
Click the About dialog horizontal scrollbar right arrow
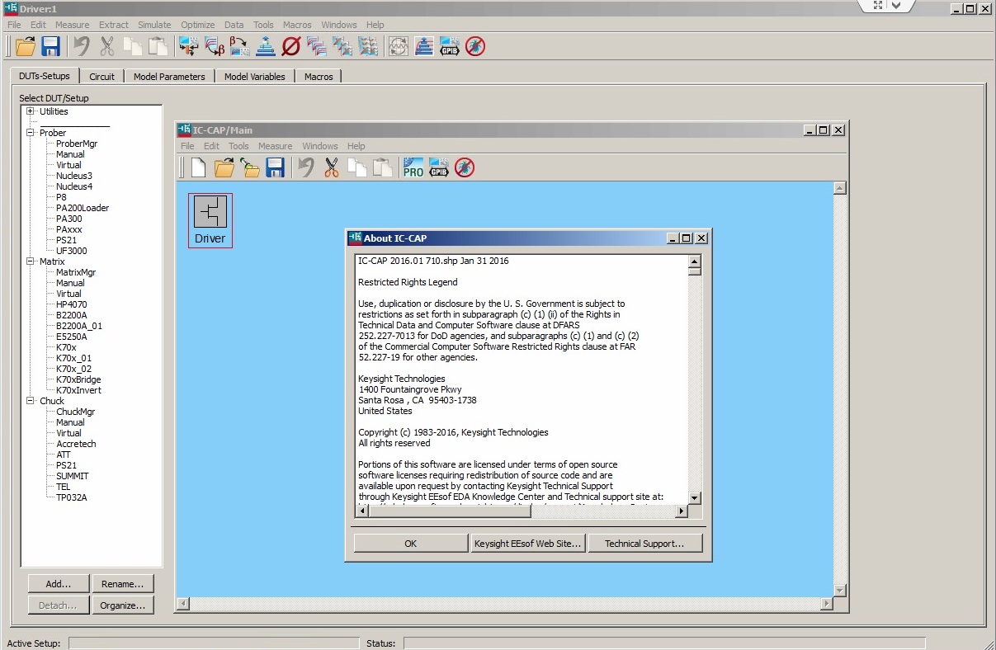click(x=682, y=511)
